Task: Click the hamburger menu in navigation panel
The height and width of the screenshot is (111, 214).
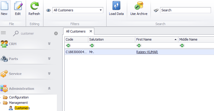Action: 3,33
